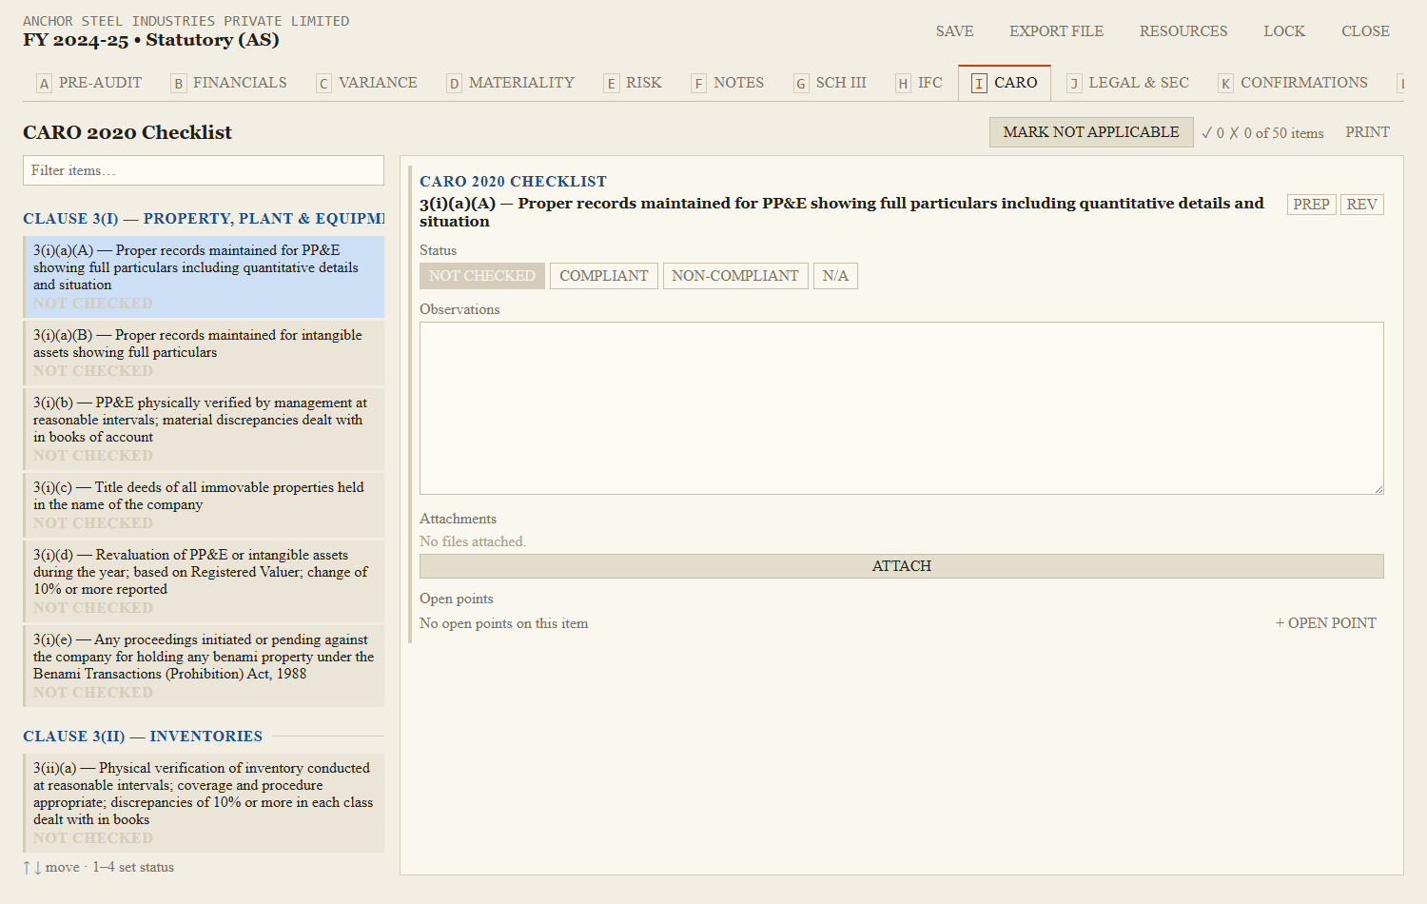Select the Risk tab
This screenshot has height=904, width=1427.
634,83
